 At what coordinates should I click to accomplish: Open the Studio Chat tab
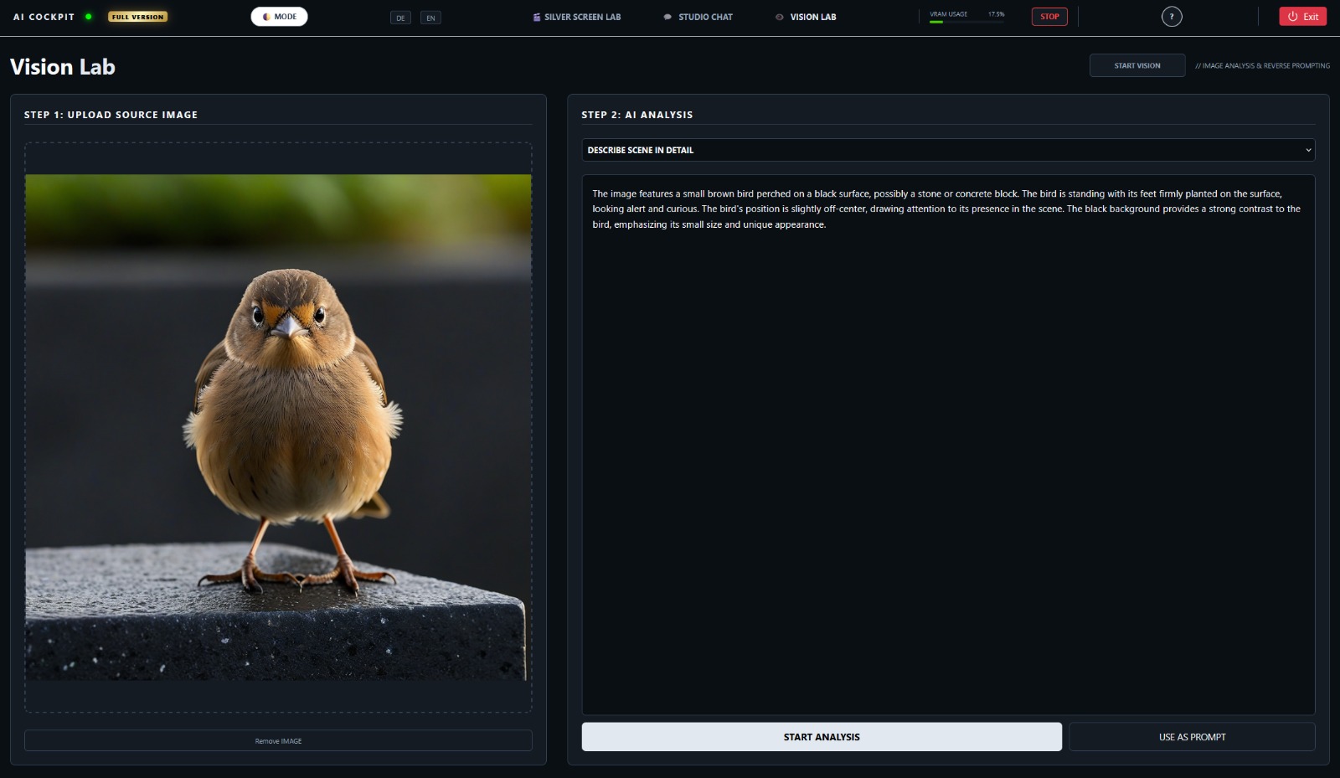tap(698, 17)
